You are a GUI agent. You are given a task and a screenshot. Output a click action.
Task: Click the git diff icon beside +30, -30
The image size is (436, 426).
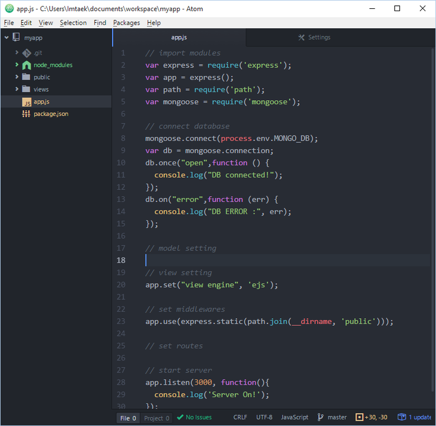point(359,417)
